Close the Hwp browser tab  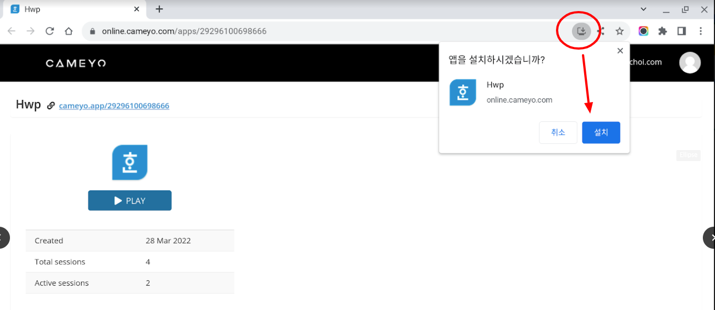coord(137,9)
